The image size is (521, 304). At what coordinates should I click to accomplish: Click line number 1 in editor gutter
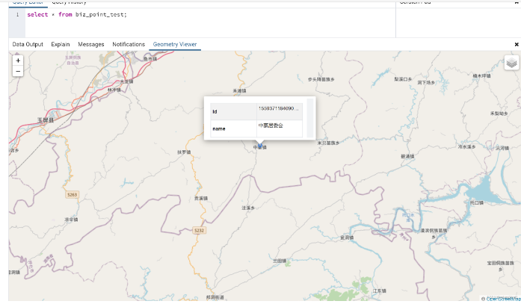point(18,15)
